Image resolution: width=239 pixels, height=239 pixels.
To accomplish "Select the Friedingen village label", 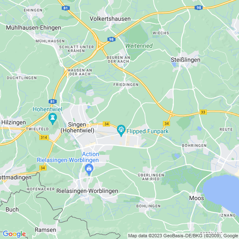I will click(126, 85).
